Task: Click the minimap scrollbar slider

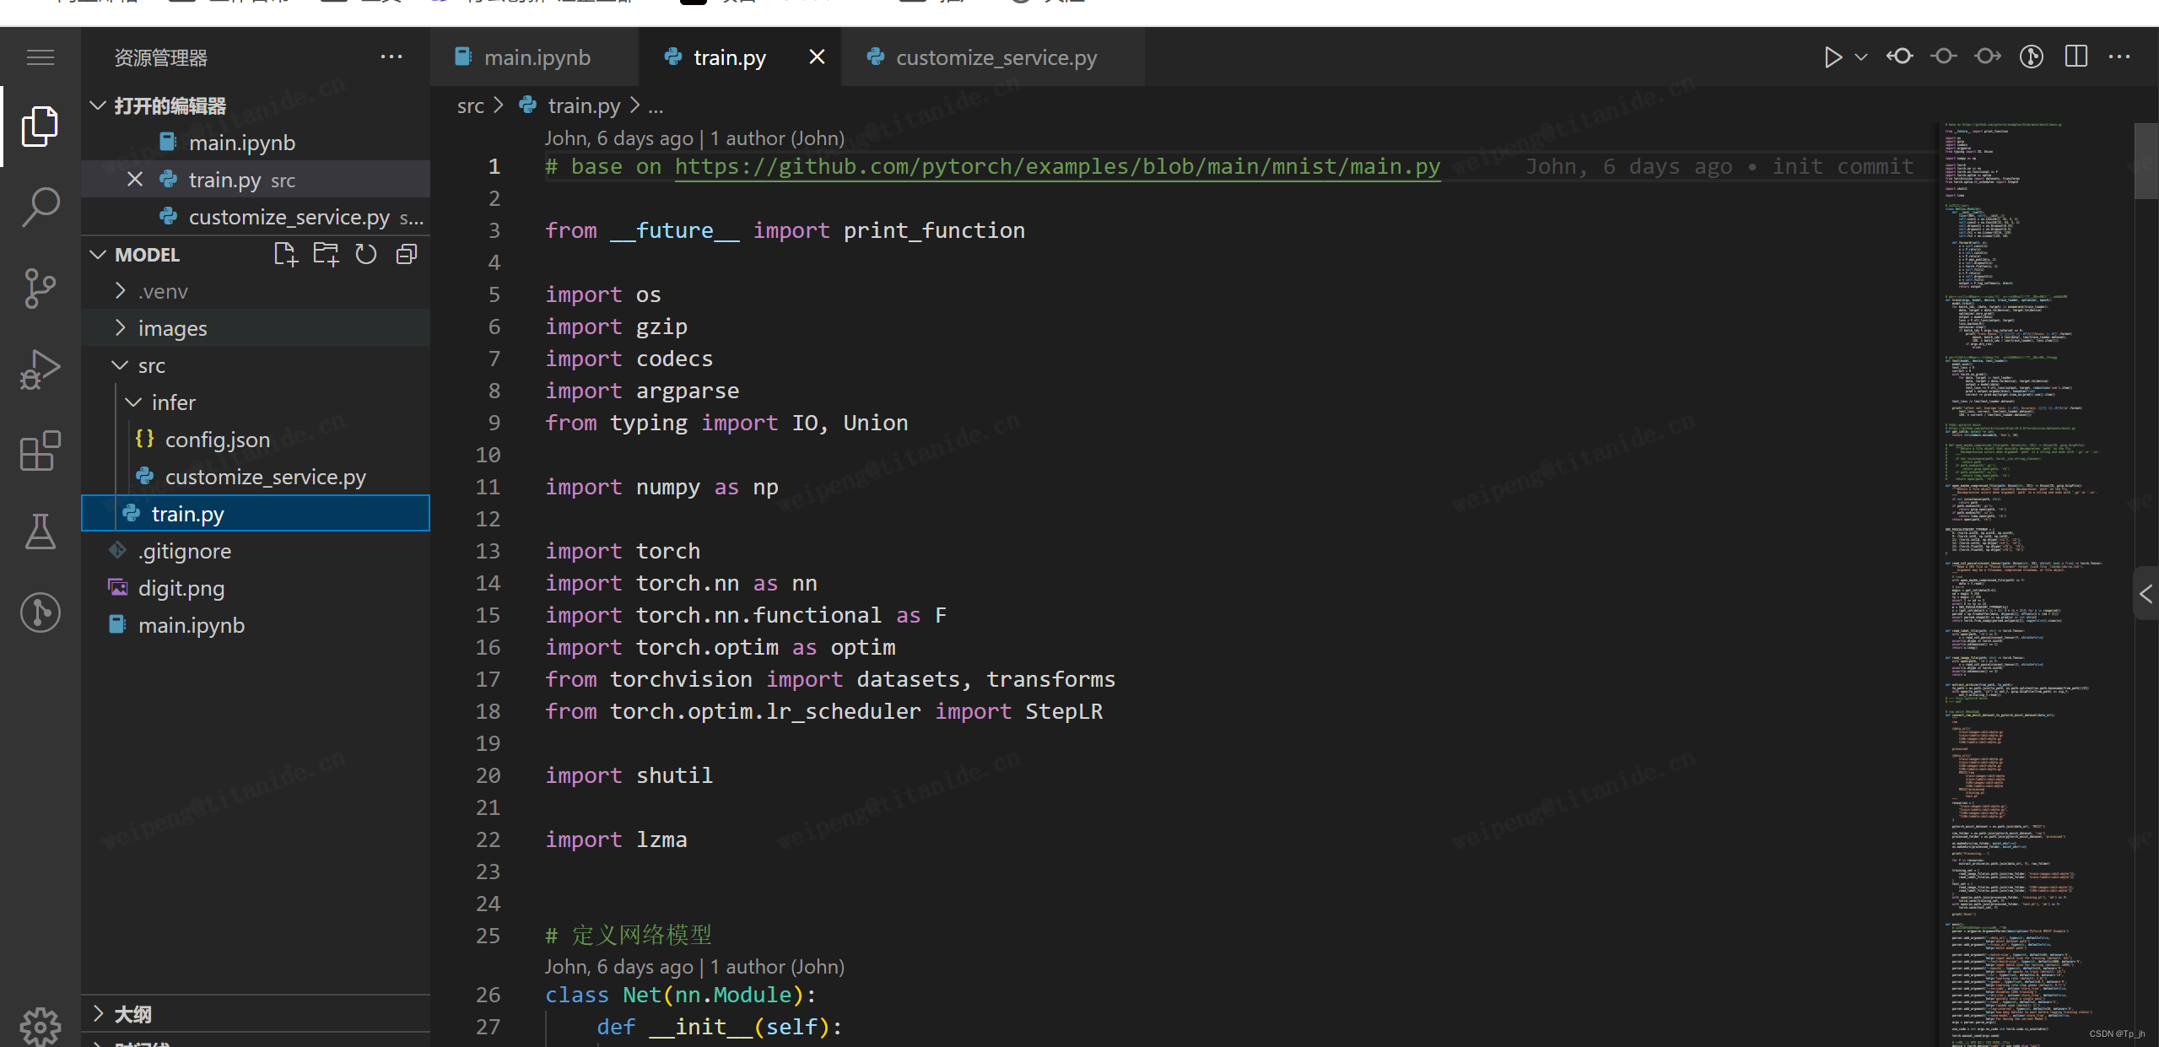Action: [2146, 160]
